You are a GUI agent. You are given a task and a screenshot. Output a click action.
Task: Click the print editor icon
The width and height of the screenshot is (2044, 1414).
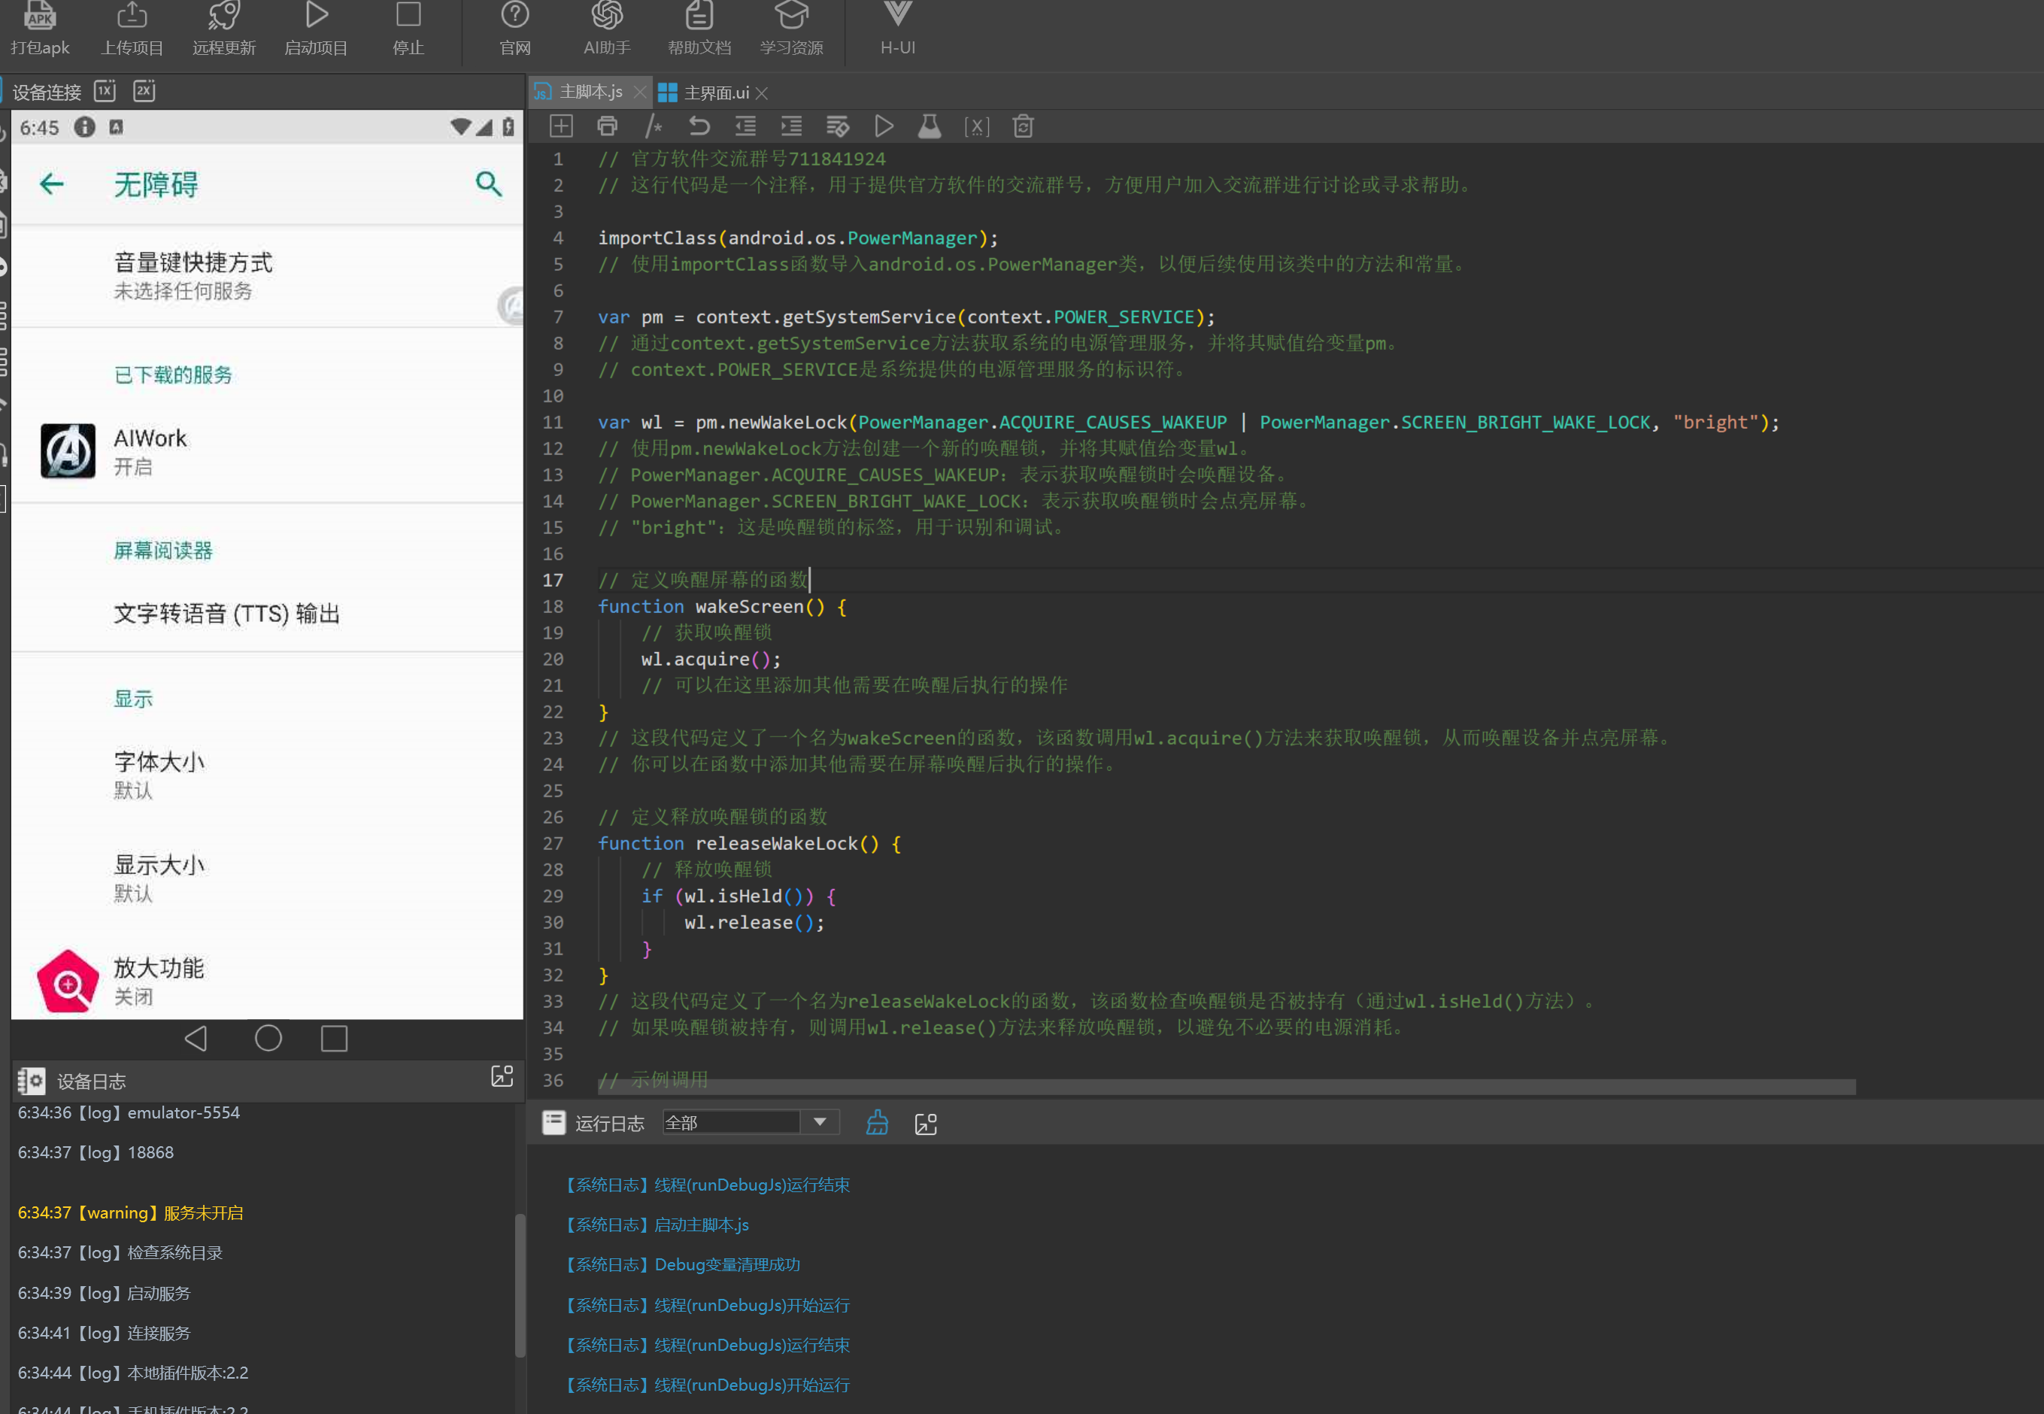click(607, 126)
